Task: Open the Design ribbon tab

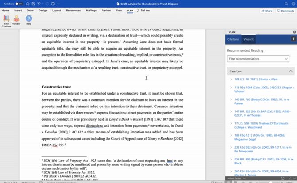Action: tap(43, 11)
